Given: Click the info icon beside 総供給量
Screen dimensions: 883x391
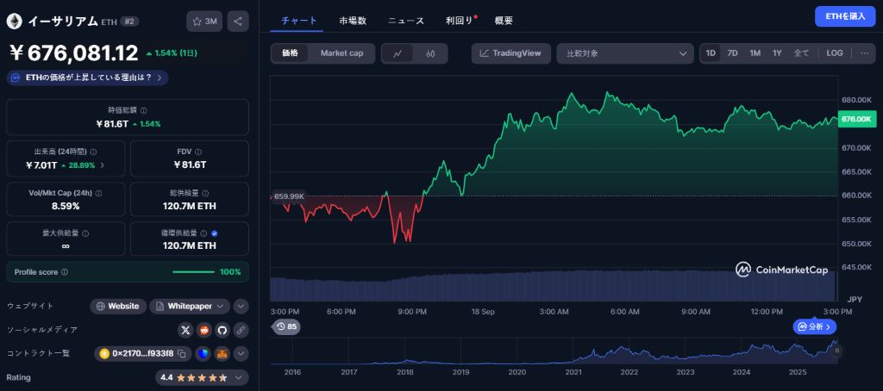Looking at the screenshot, I should (205, 193).
